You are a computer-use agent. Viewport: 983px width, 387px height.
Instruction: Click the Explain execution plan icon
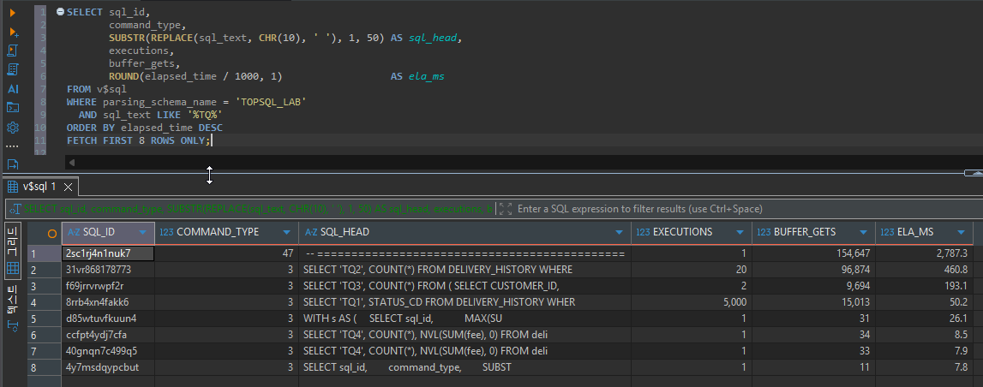[x=13, y=68]
